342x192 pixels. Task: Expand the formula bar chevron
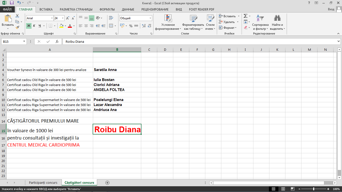339,41
